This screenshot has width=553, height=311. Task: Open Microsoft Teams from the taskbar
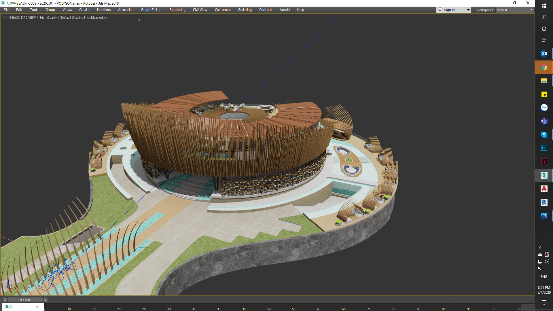(x=544, y=121)
